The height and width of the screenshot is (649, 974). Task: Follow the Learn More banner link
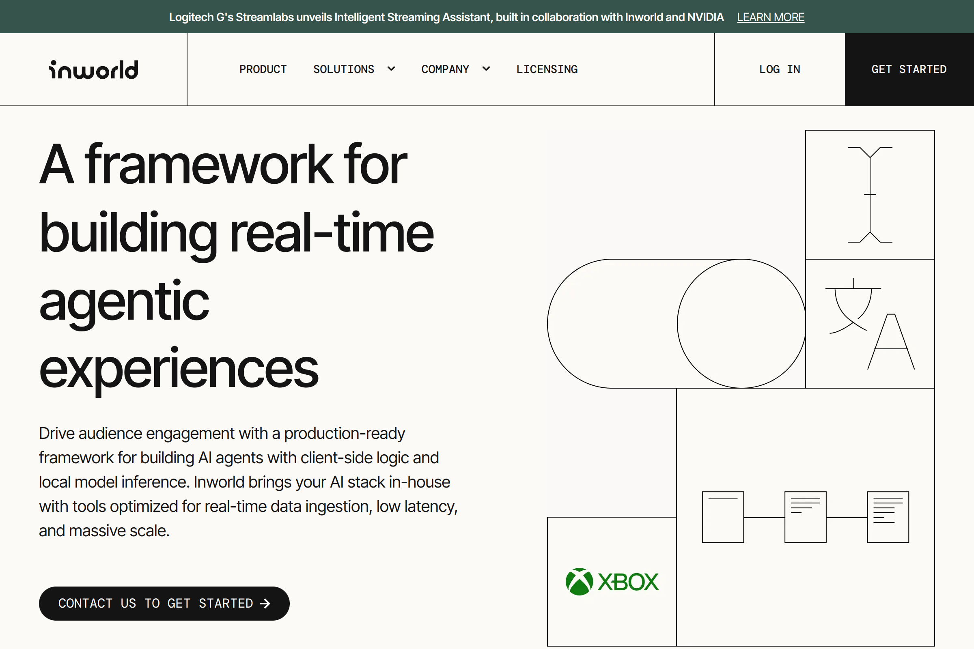(770, 17)
